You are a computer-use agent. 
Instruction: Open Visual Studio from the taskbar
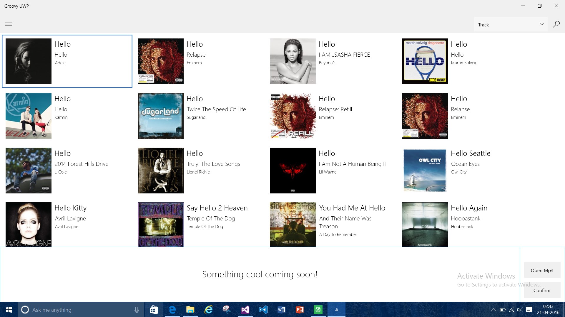click(x=245, y=310)
